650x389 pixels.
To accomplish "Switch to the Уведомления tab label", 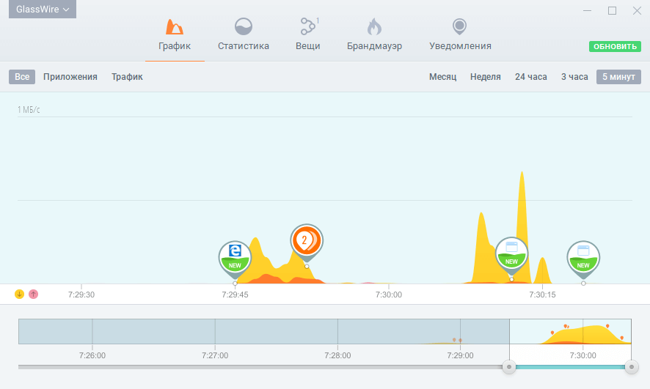I will coord(460,46).
